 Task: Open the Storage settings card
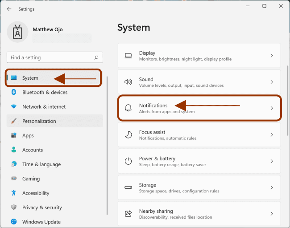(x=199, y=187)
